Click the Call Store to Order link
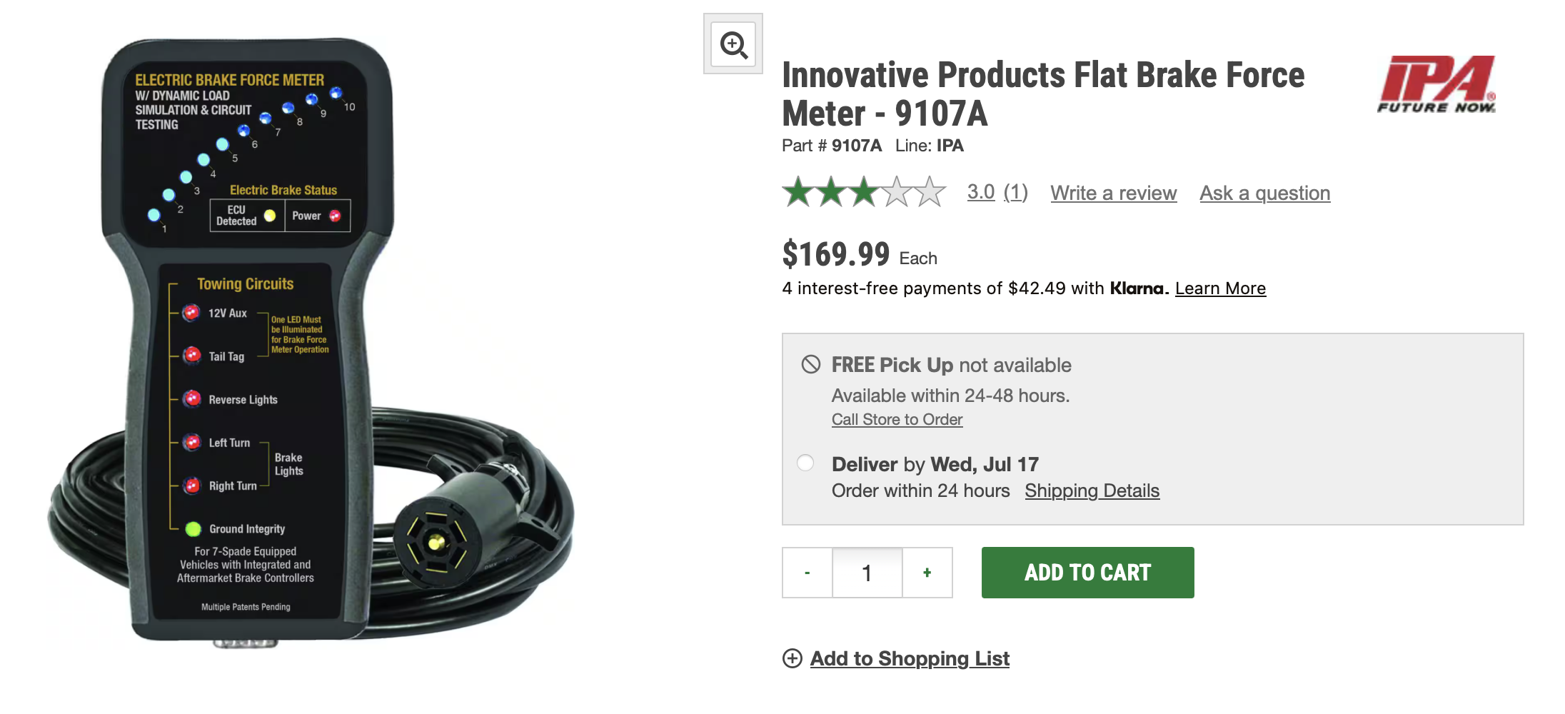 click(897, 420)
